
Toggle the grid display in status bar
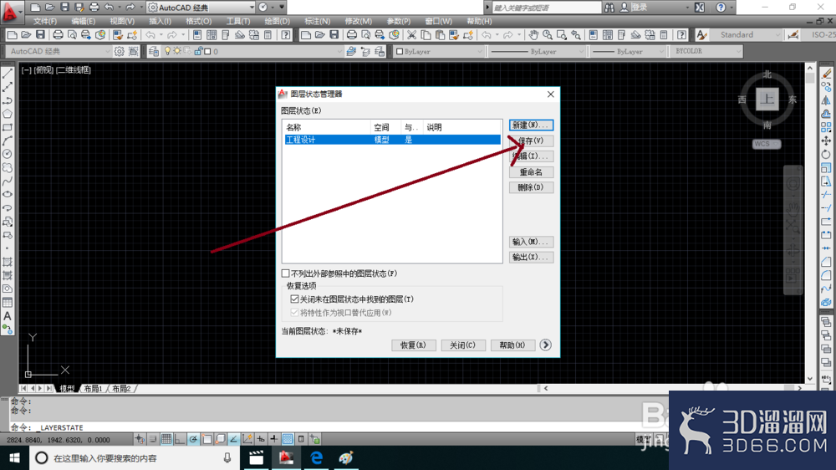(166, 439)
